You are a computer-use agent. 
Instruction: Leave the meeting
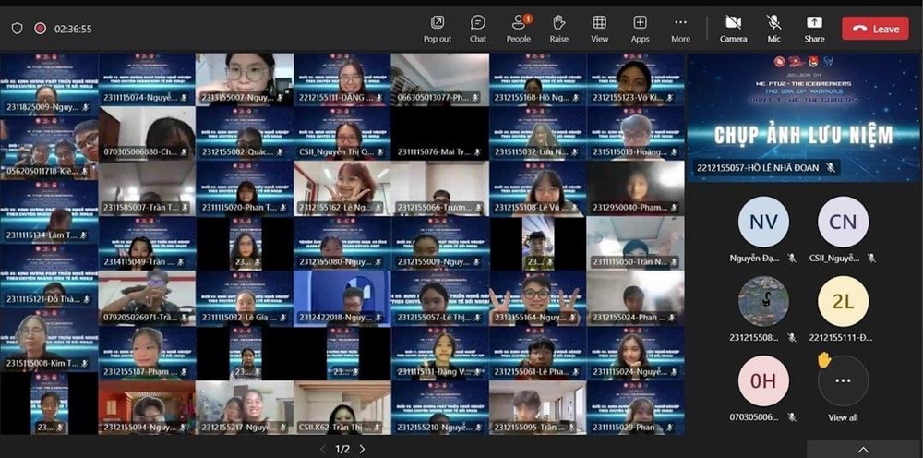click(x=875, y=29)
